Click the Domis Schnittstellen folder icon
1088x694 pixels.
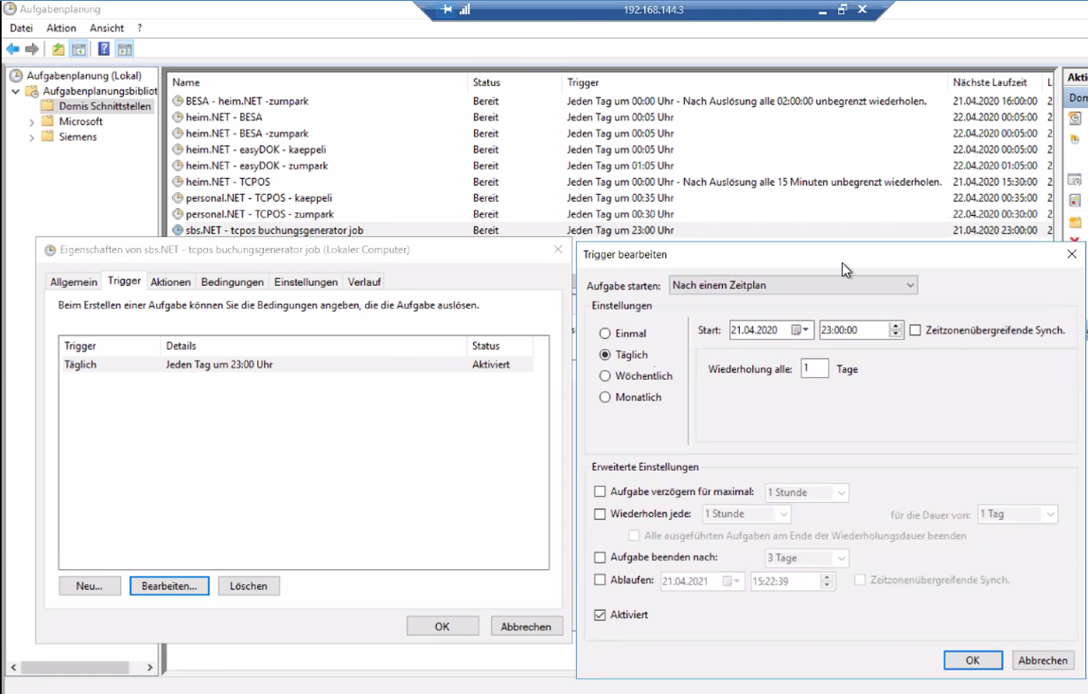[x=48, y=106]
